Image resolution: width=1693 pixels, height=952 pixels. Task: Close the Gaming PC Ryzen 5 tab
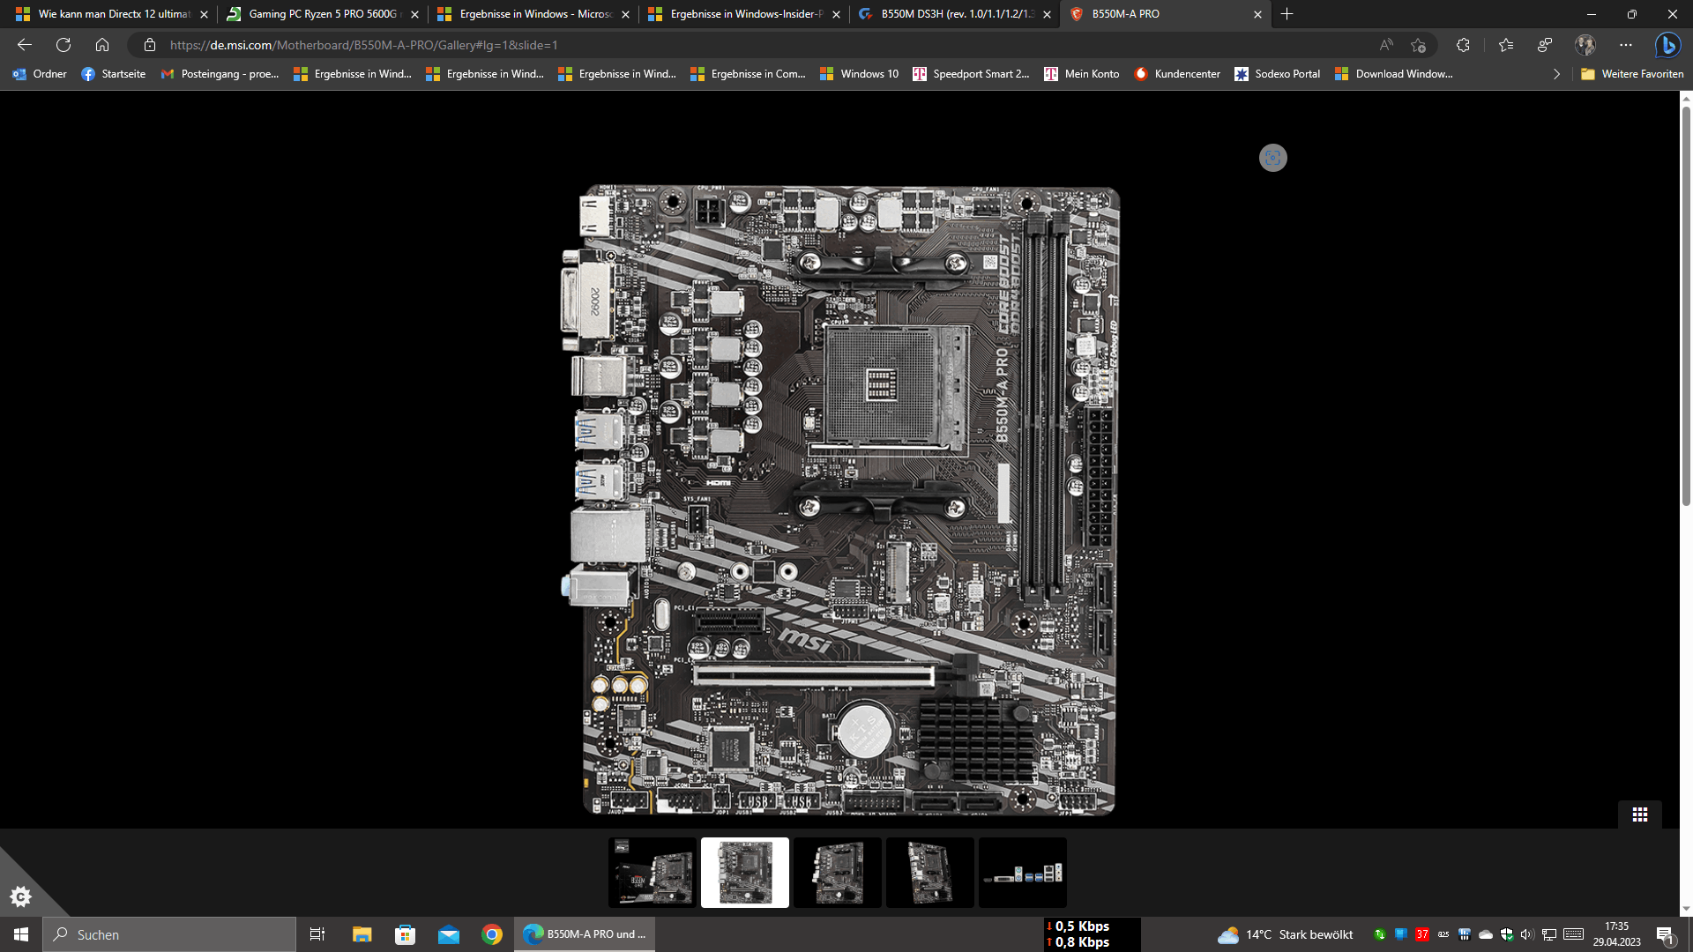click(414, 14)
